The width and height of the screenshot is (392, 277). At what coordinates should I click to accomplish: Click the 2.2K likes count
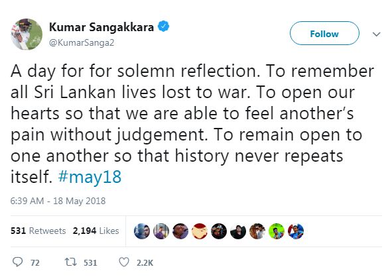point(145,263)
